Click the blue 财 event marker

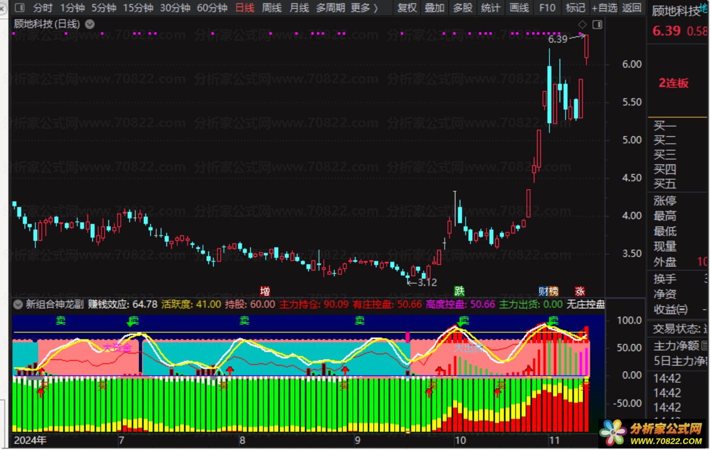[543, 291]
